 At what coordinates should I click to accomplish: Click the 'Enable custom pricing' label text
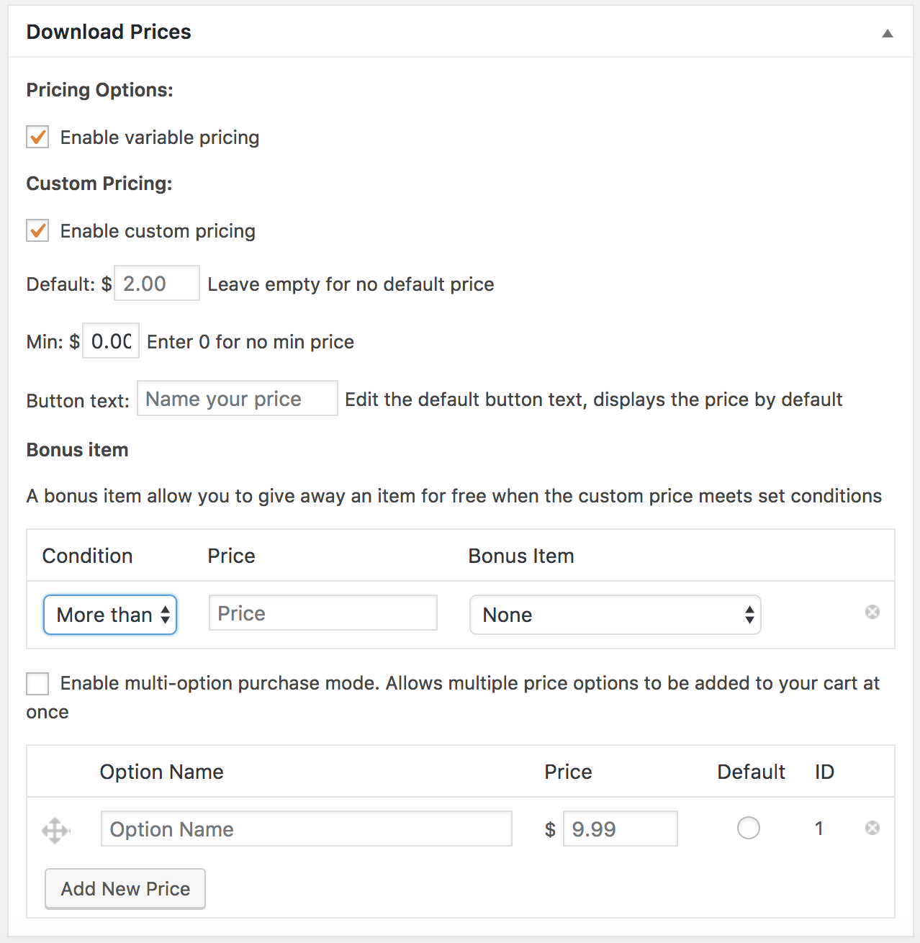[158, 231]
